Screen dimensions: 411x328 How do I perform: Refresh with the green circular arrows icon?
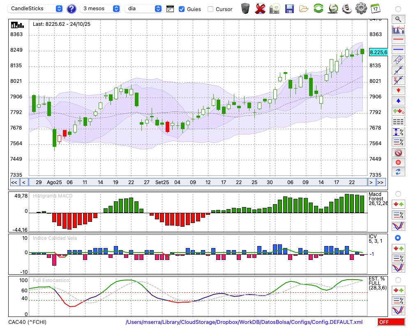tap(319, 8)
